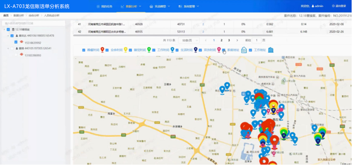Viewport: 352px width, 165px height.
Task: Toggle the 工作地址 checkbox
Action: pyautogui.click(x=250, y=50)
